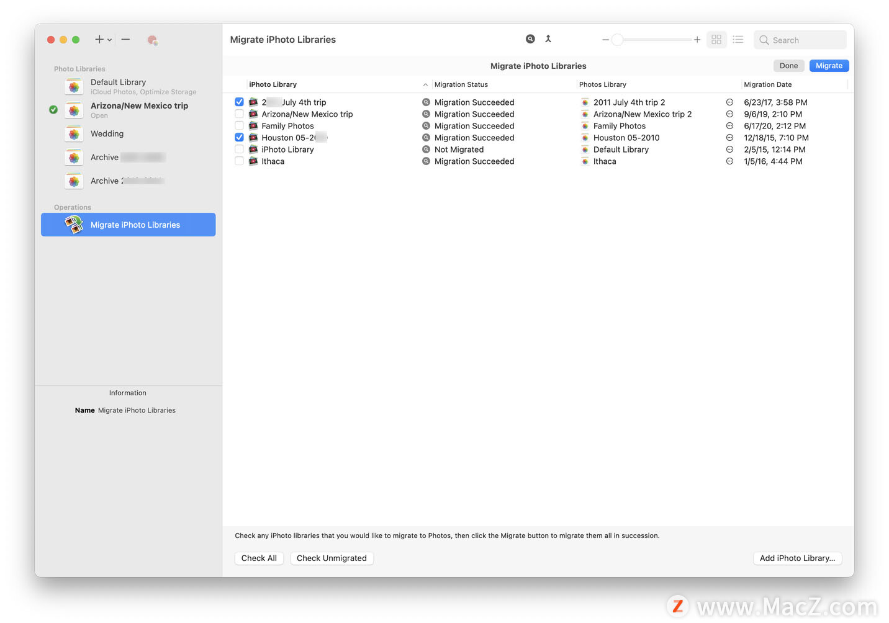Uncheck the July 4th trip checkbox
Screen dimensions: 889x623
[x=239, y=102]
